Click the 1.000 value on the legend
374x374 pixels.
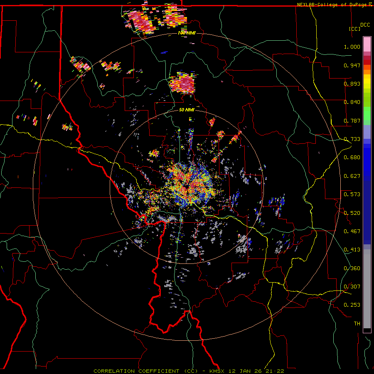point(352,47)
